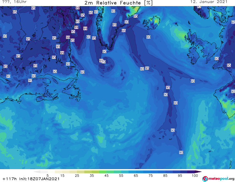
Task: Click the date '12. Januar 2021'
Action: click(x=209, y=2)
